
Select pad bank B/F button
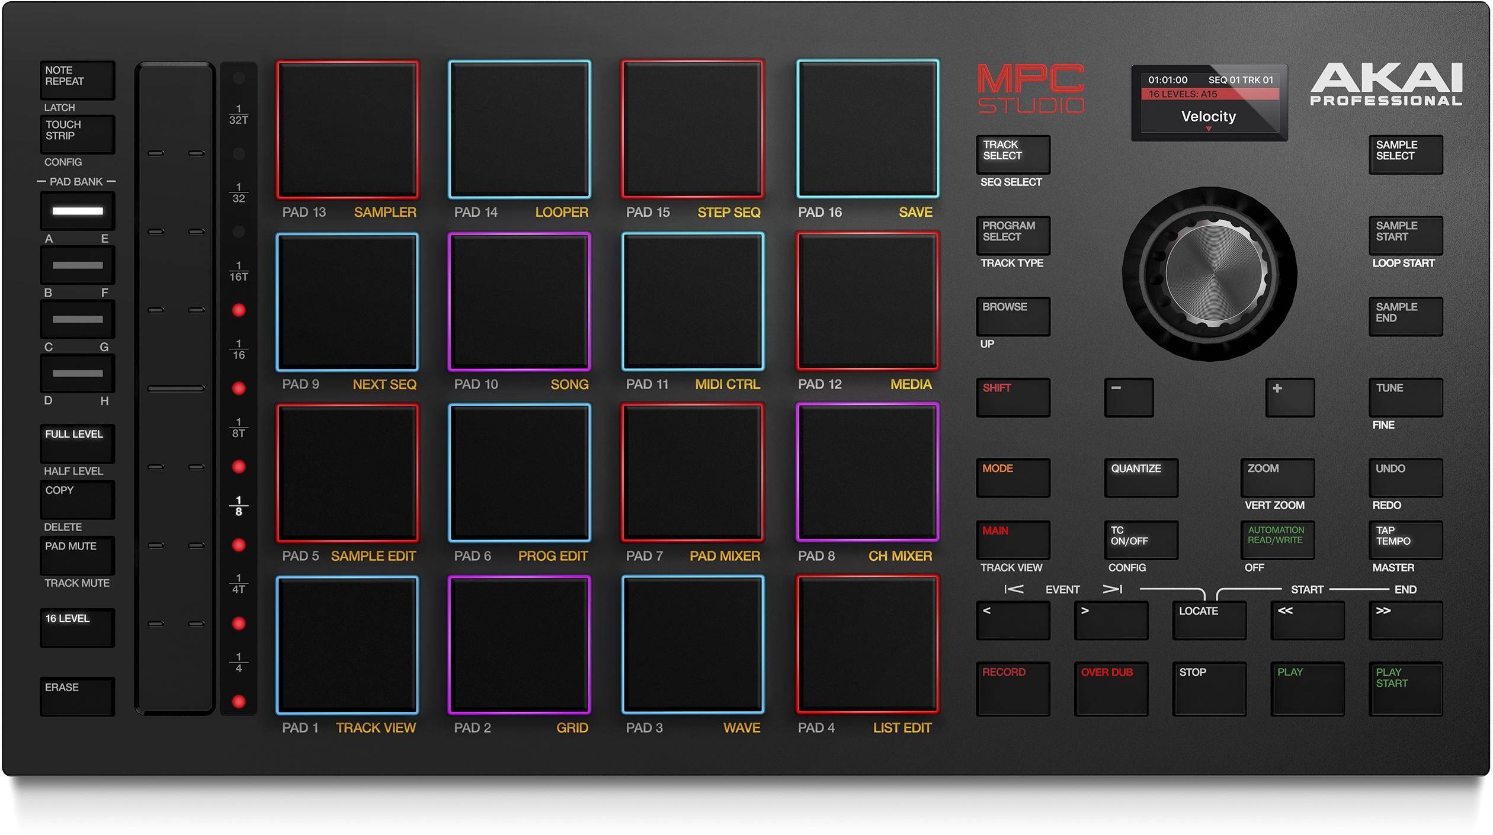(x=78, y=265)
